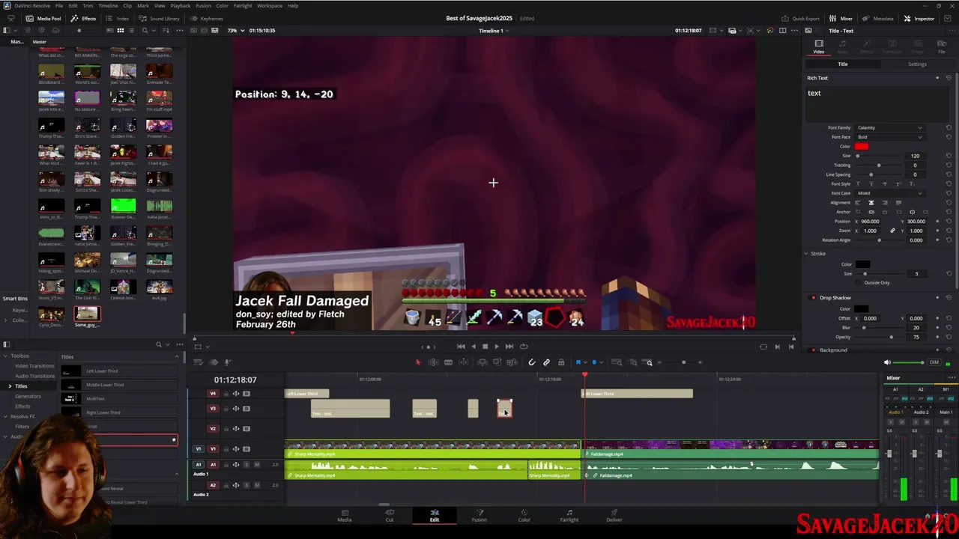Image resolution: width=959 pixels, height=539 pixels.
Task: Click the green Browser thumbnail in Media Pool
Action: 123,206
